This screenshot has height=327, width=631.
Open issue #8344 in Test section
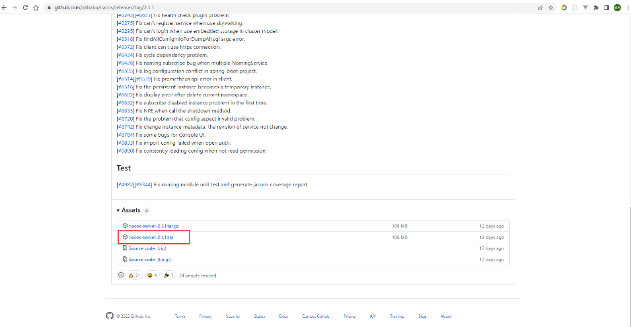143,185
